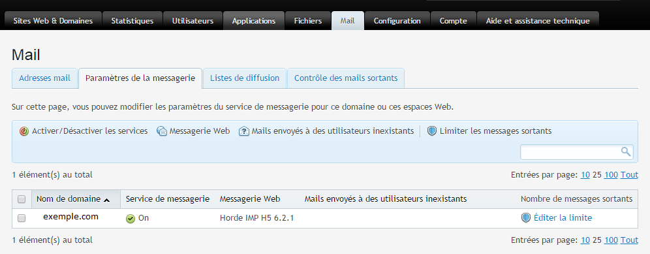Image resolution: width=650 pixels, height=254 pixels.
Task: Click Nombre de messages sortants column header
Action: [577, 199]
